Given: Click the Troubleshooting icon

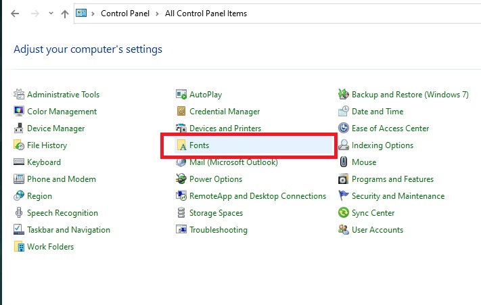Looking at the screenshot, I should tap(181, 229).
